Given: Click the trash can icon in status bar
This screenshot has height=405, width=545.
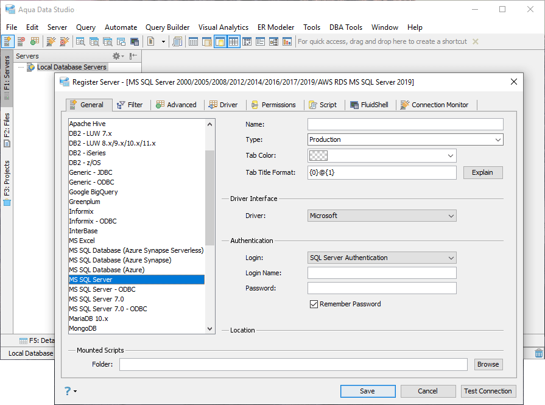Looking at the screenshot, I should point(538,353).
